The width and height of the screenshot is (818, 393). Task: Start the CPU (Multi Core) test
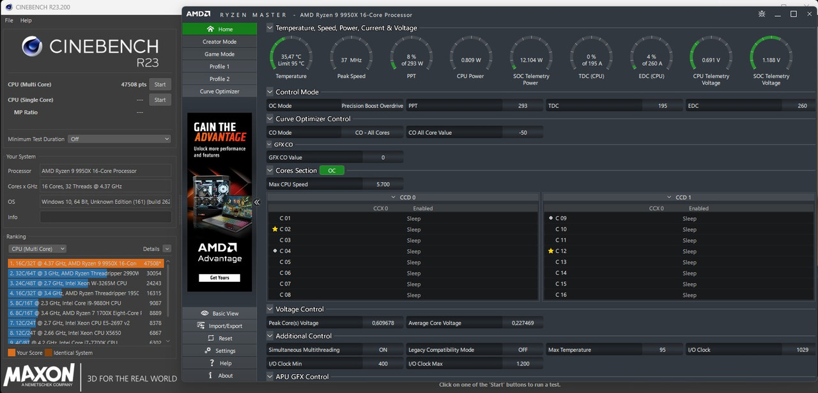(x=160, y=84)
